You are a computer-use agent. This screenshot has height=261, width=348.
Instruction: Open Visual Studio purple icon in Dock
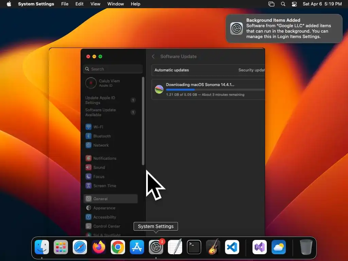(x=259, y=247)
